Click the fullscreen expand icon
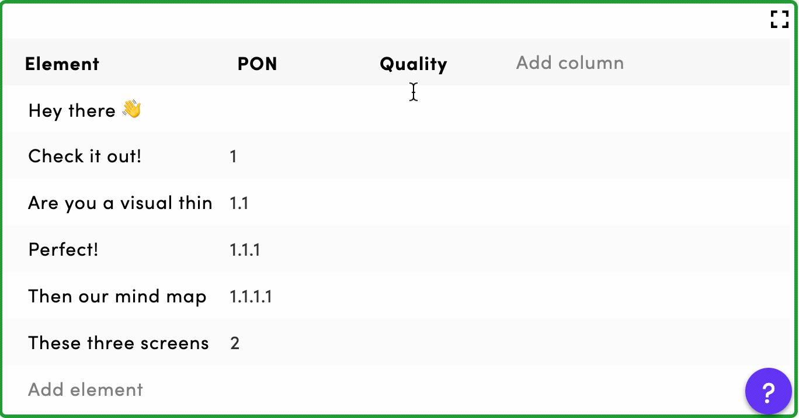Viewport: 799px width, 418px height. pos(780,19)
